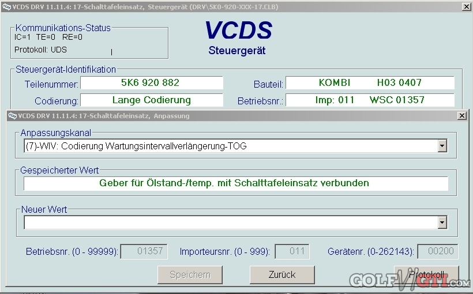Click the Steuergerät subtitle under VCDS
Viewport: 473px width, 294px height.
click(x=237, y=50)
